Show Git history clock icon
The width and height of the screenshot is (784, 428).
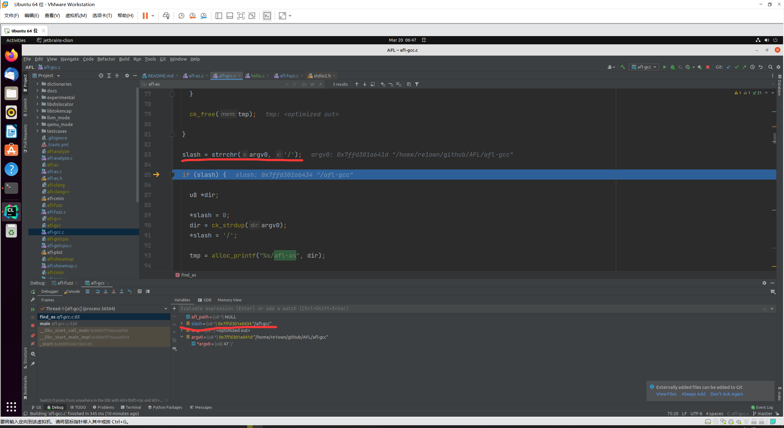coord(752,67)
